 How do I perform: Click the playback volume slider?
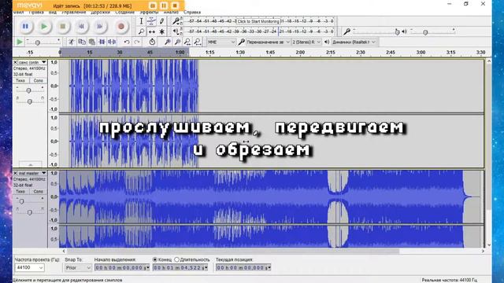coord(432,31)
